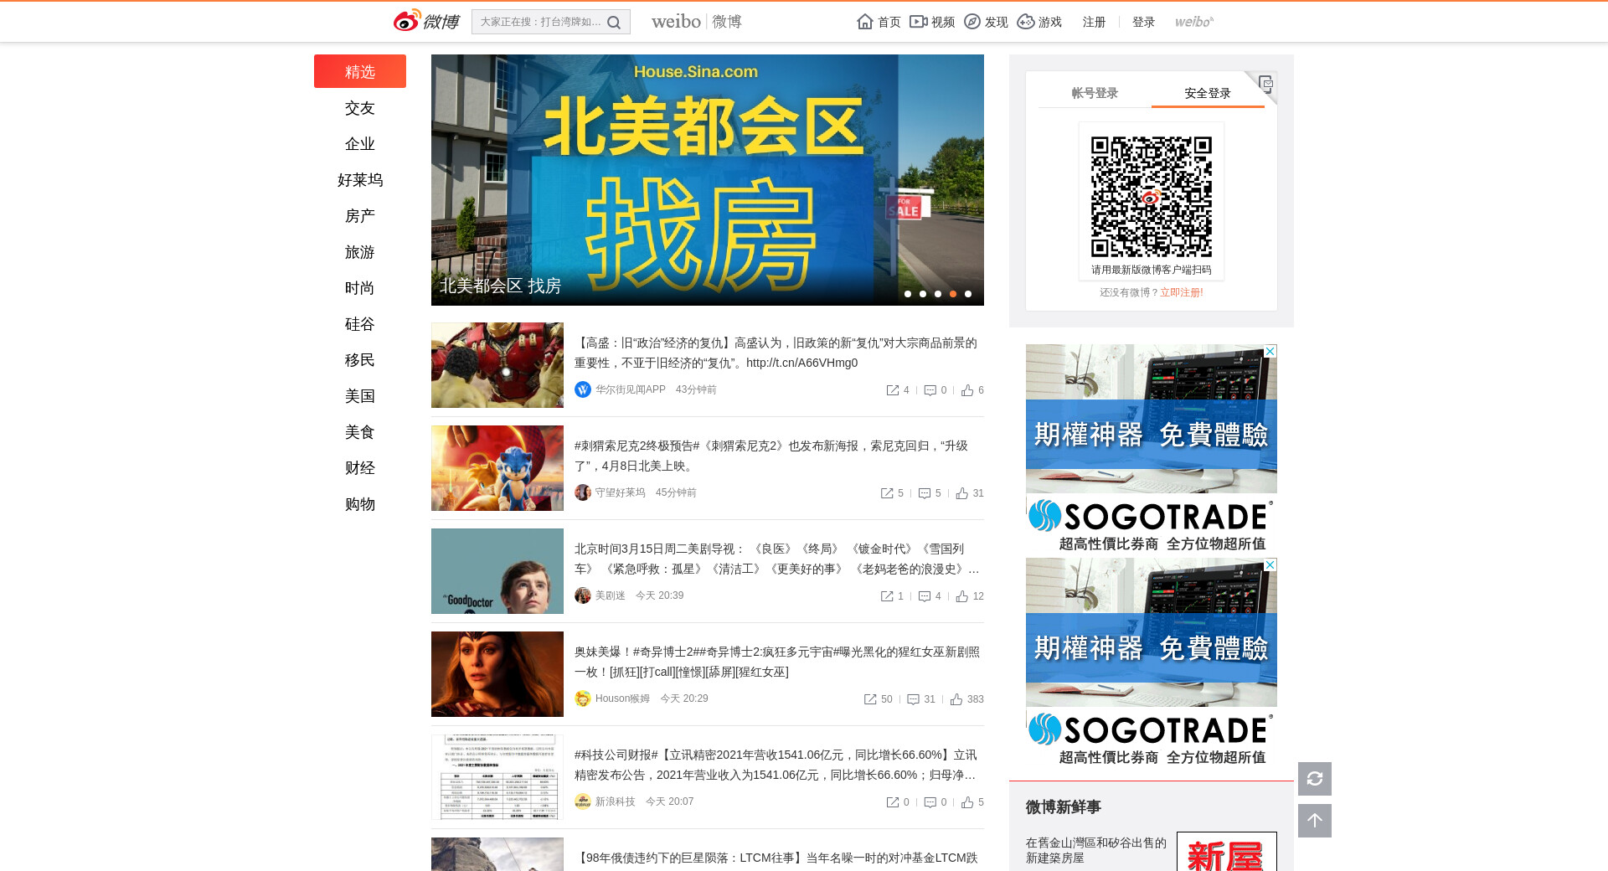Focus the search input field

(539, 22)
